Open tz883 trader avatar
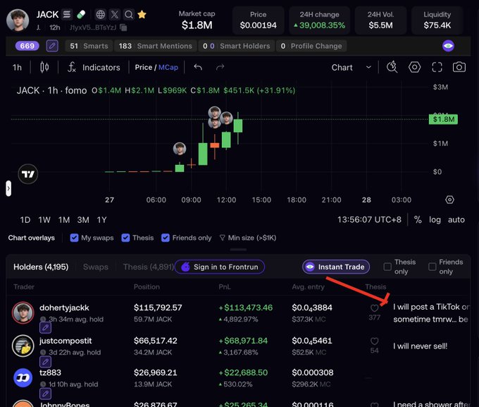This screenshot has height=407, width=479. [x=23, y=378]
